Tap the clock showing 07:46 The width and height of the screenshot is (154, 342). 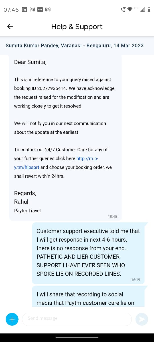click(x=11, y=10)
